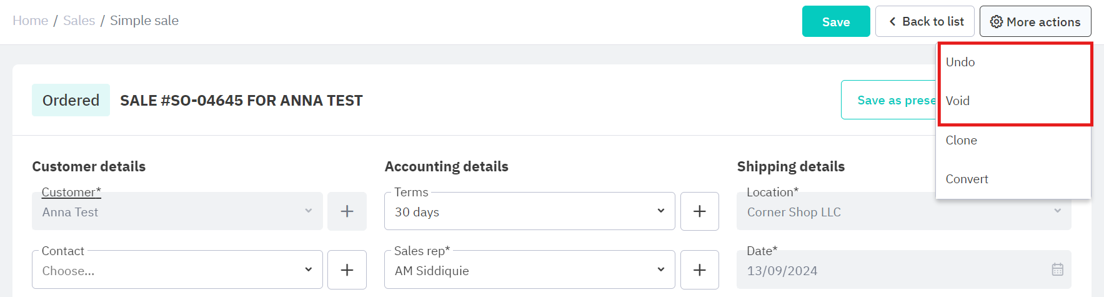Screen dimensions: 1104x297
Task: Open the calendar icon in Date field
Action: [1057, 269]
